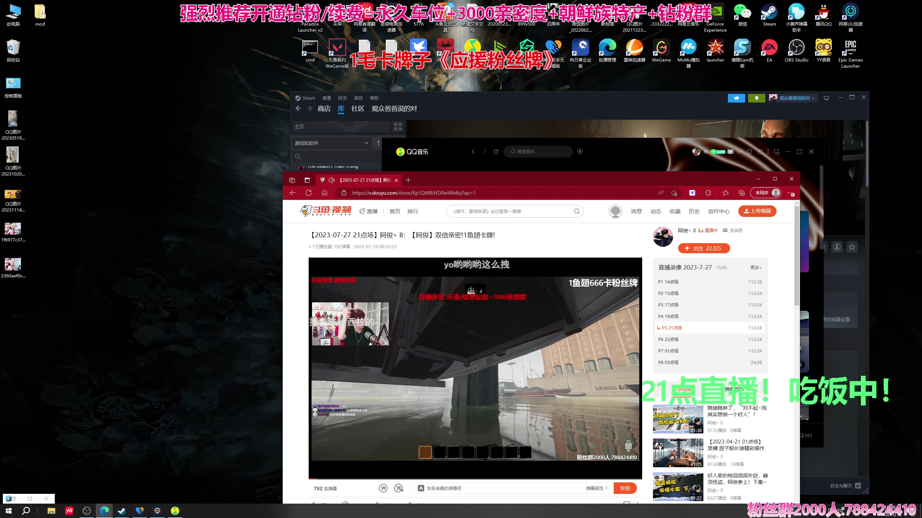Toggle danmaku display with the 弹 button
922x518 pixels.
click(383, 488)
